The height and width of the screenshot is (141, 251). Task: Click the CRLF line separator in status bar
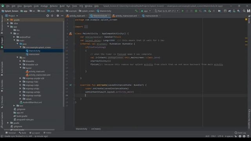pos(213,136)
